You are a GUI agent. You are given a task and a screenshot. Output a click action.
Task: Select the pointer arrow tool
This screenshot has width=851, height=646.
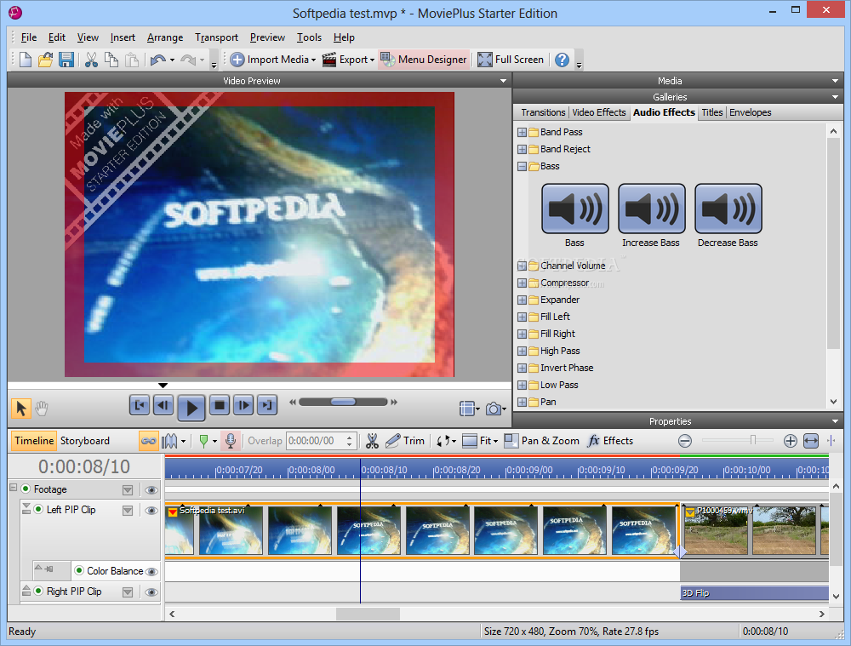point(21,409)
